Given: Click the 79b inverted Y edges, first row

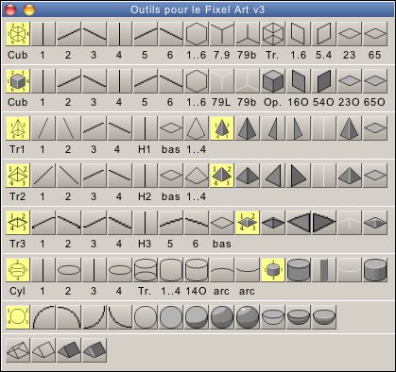Looking at the screenshot, I should (x=248, y=34).
